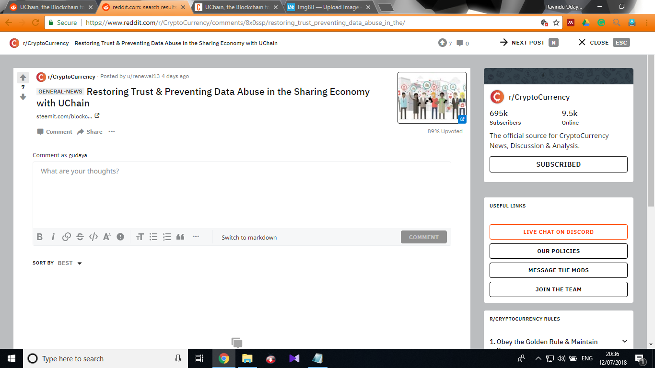Open File Explorer from the taskbar

coord(247,358)
